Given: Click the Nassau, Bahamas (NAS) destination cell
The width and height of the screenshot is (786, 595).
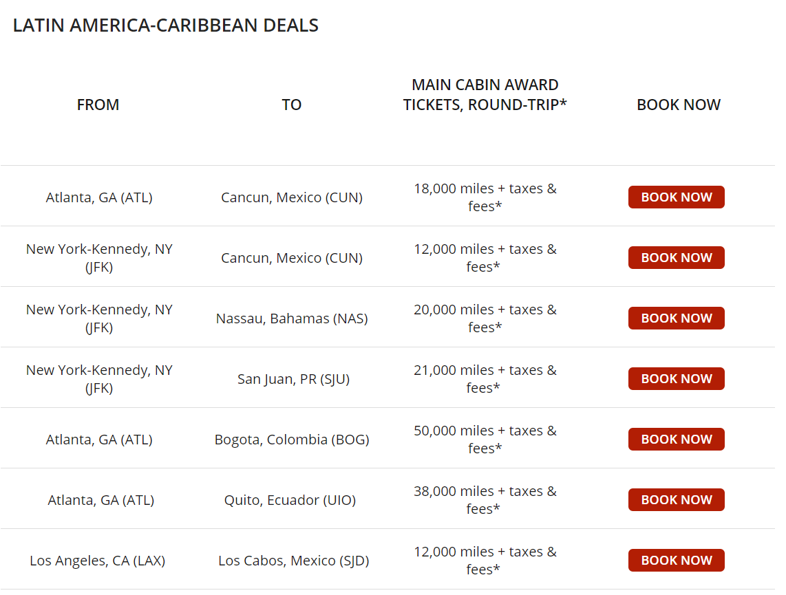Looking at the screenshot, I should [x=292, y=318].
